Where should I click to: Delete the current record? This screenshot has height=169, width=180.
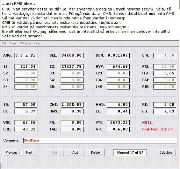point(95,153)
